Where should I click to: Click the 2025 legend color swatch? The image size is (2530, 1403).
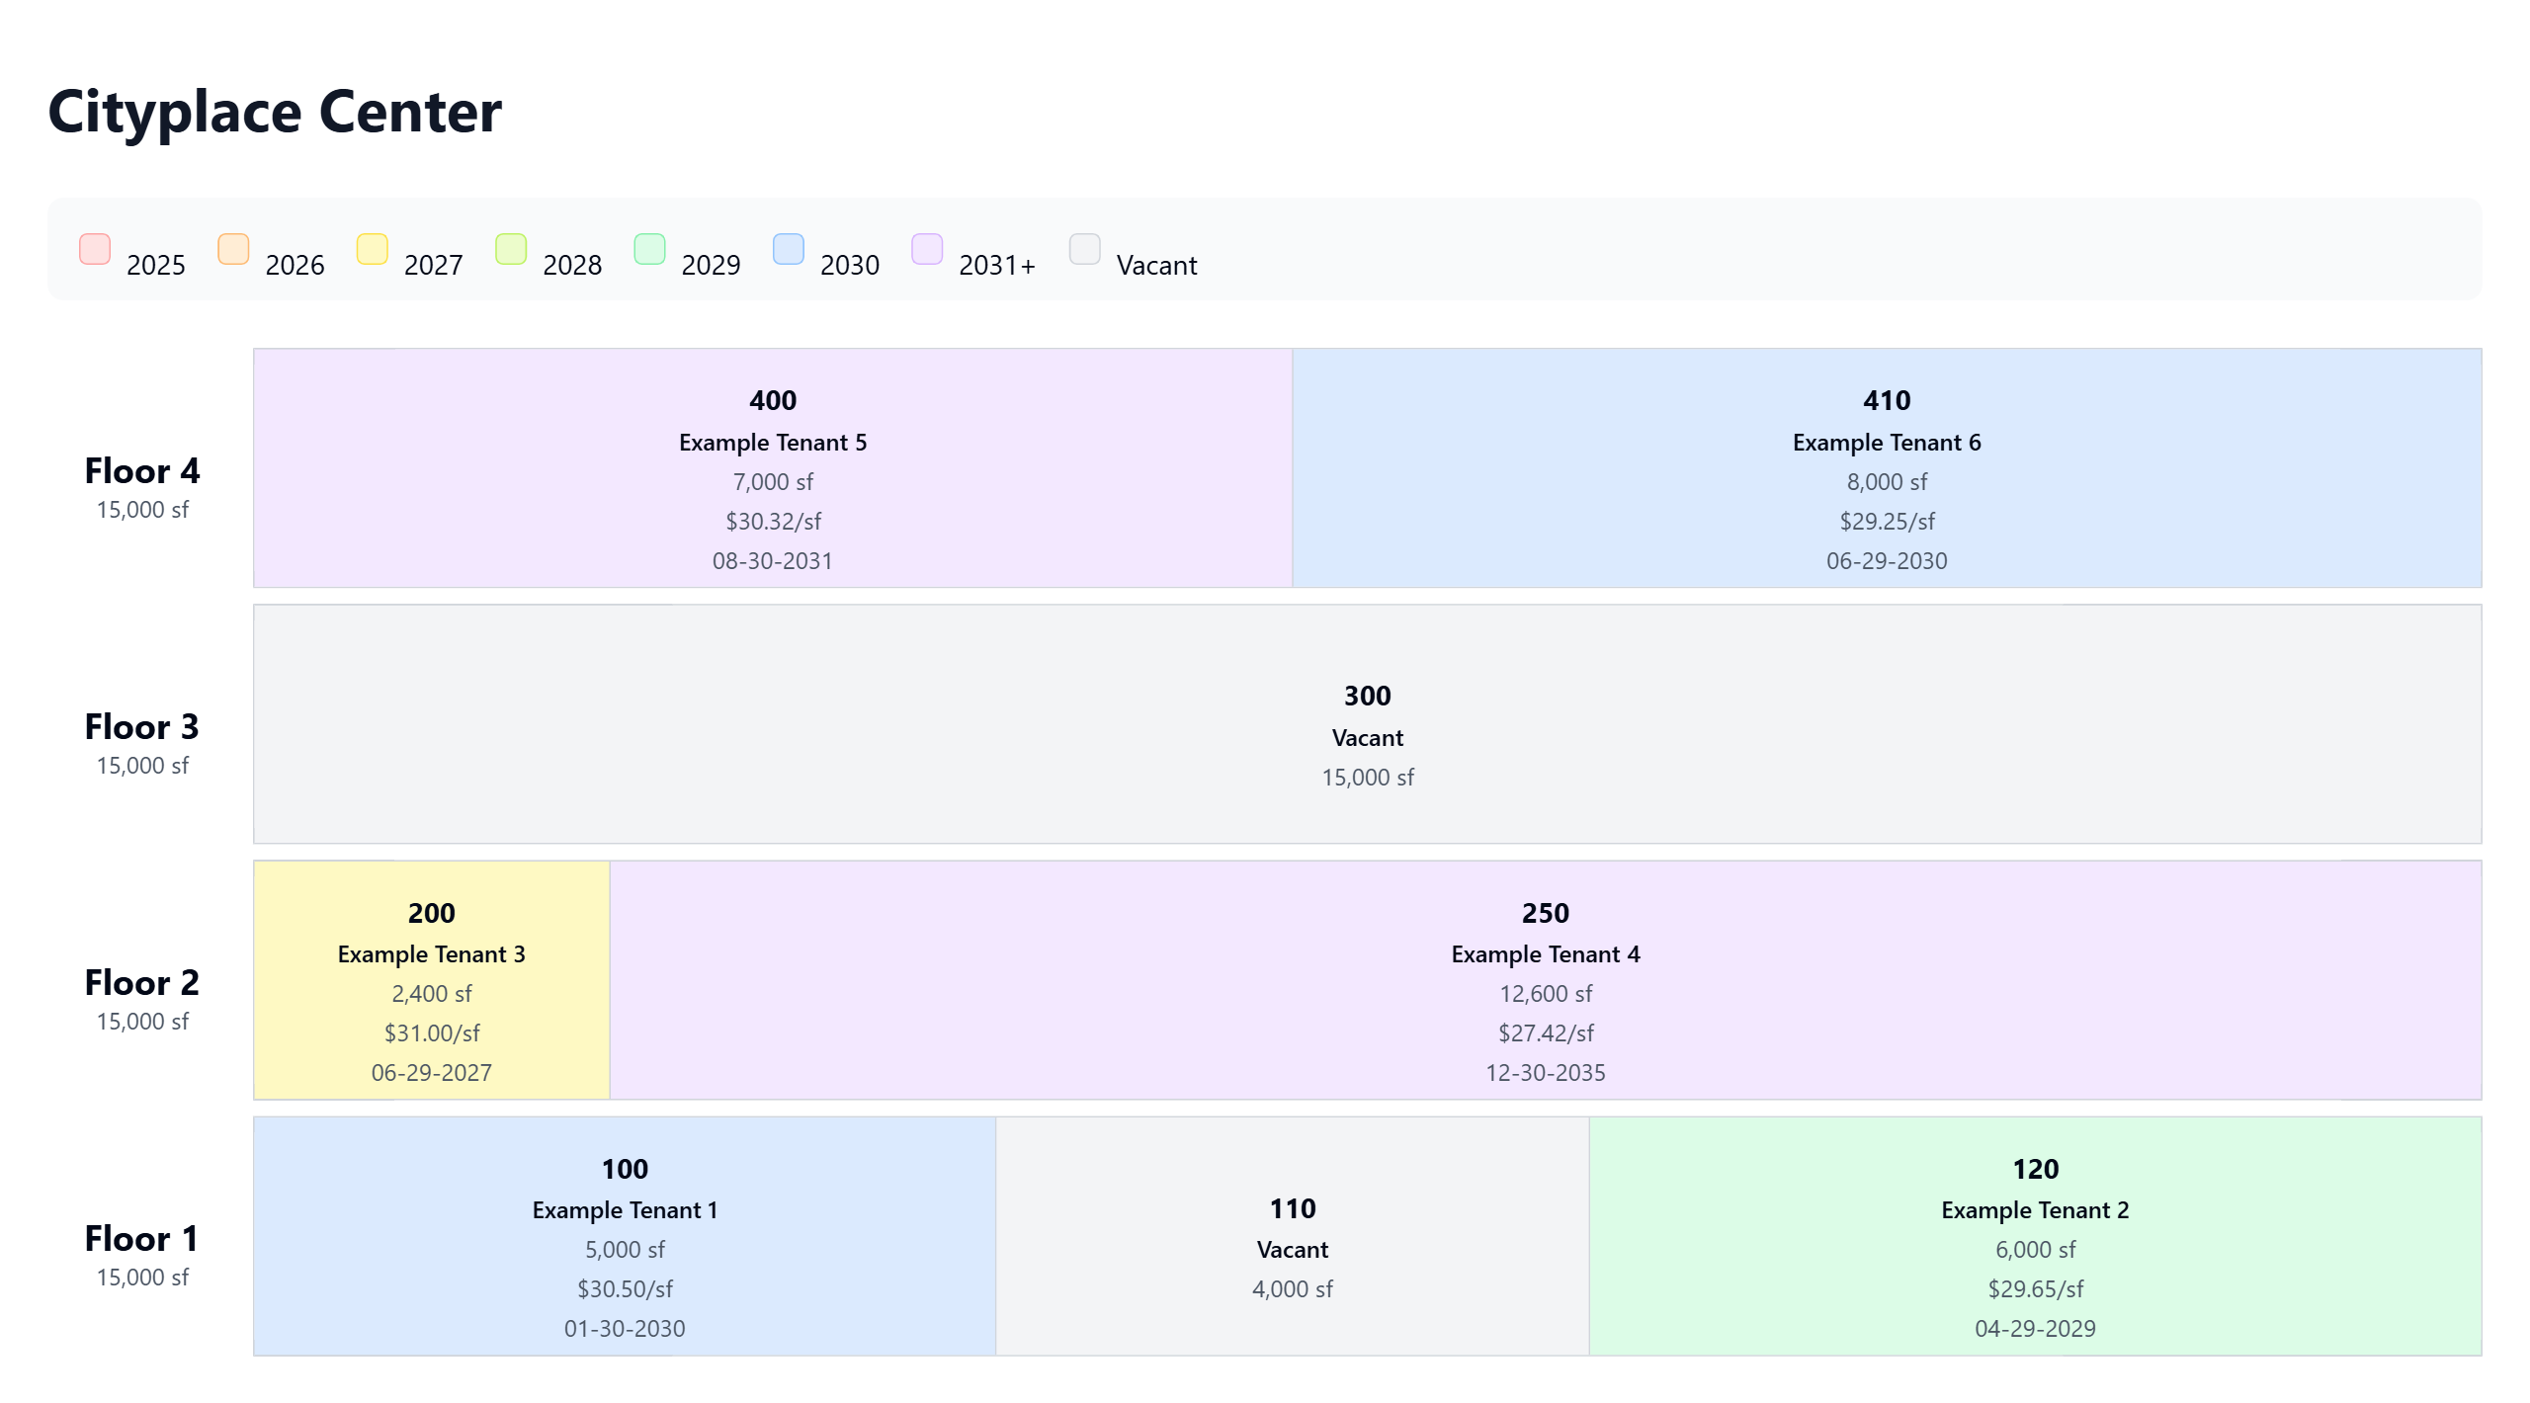(x=95, y=249)
